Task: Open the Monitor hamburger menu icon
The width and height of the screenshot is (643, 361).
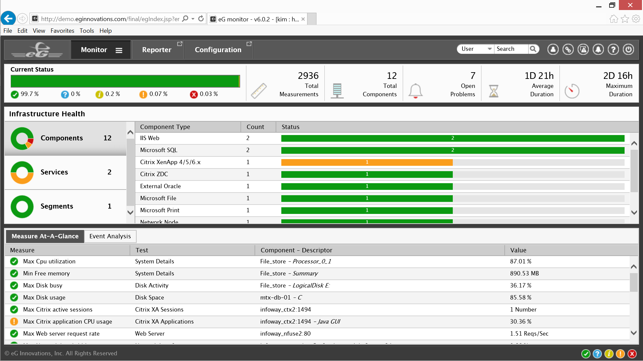Action: point(119,50)
